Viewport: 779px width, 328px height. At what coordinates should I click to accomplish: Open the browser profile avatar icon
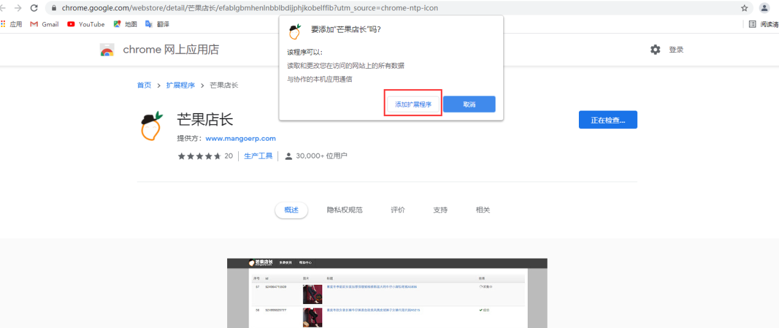coord(764,8)
